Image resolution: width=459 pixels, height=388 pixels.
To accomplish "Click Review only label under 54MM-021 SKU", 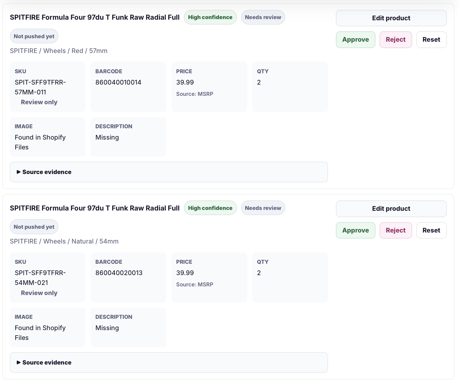I will [x=39, y=293].
